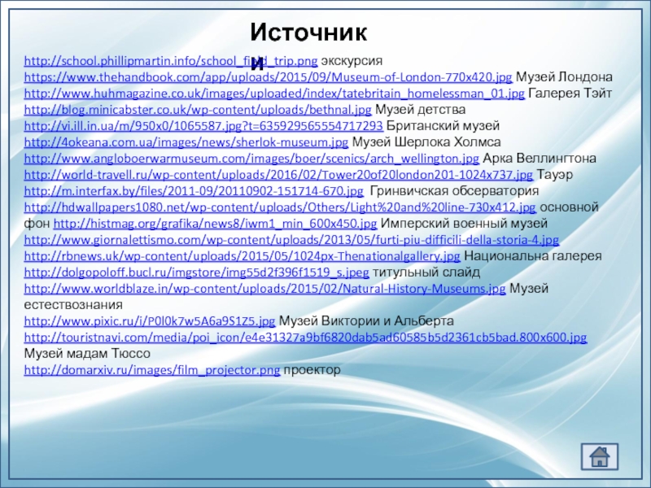Open the m.interfax.by image link

coord(194,191)
